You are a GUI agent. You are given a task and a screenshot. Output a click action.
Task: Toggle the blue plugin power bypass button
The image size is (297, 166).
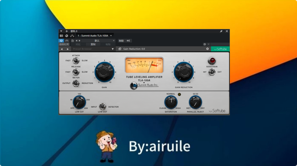coord(61,40)
